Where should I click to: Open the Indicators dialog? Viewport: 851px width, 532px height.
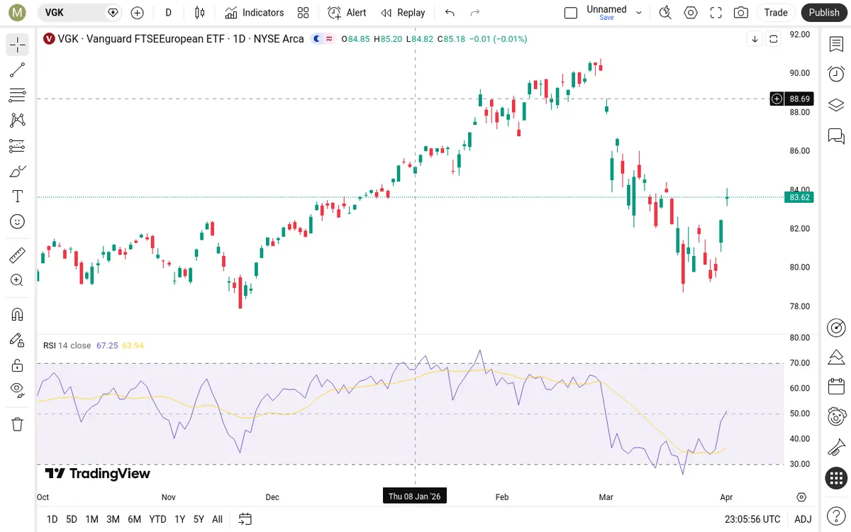254,13
